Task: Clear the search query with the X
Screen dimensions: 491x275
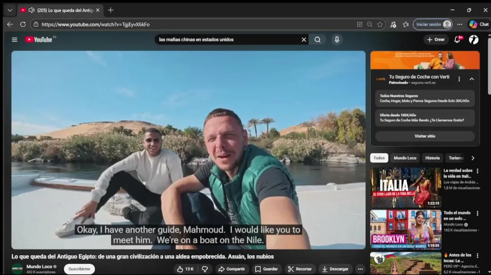Action: (304, 39)
